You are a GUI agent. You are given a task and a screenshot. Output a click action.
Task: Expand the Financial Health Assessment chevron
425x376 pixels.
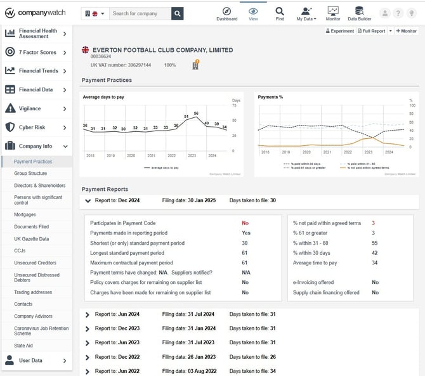tap(65, 34)
